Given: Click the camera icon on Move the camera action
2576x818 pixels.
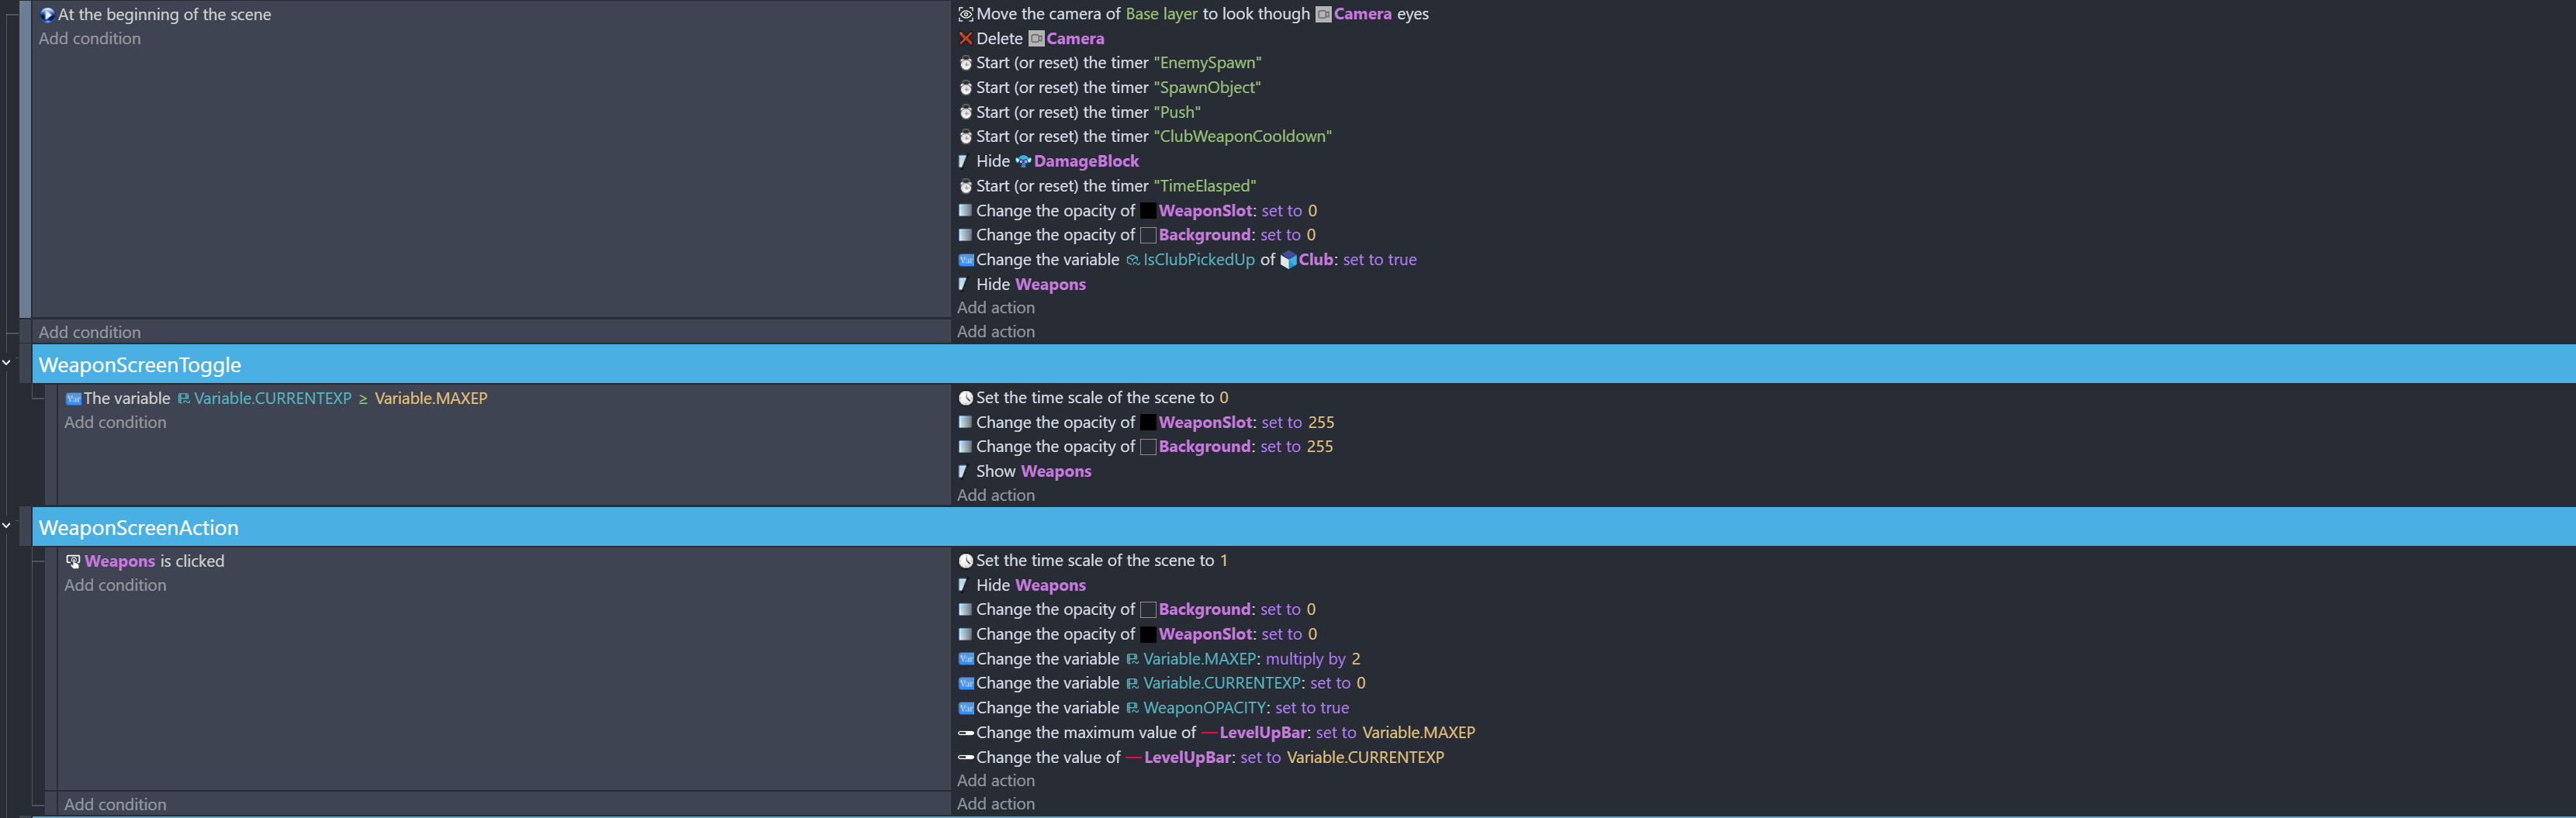Looking at the screenshot, I should click(965, 14).
